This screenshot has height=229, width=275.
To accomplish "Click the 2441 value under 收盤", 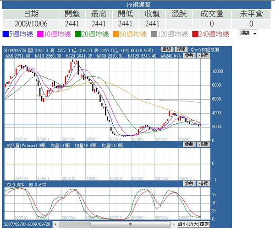I will [x=152, y=24].
